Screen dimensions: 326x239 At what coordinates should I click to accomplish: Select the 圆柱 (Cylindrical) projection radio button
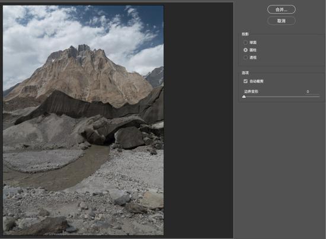(x=245, y=50)
